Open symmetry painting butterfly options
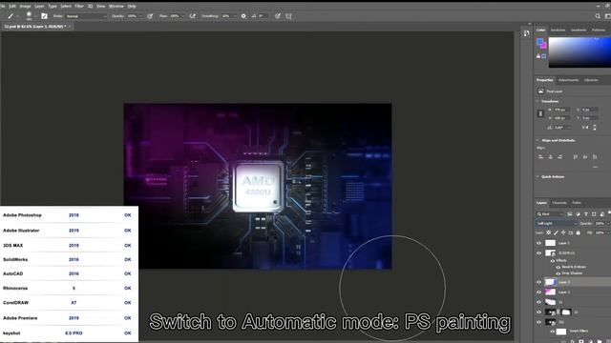Viewport: 611px width, 343px height. pos(288,16)
